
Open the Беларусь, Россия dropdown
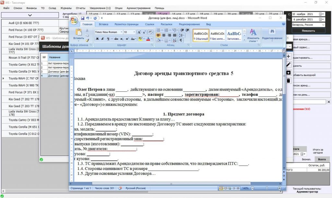point(323,25)
